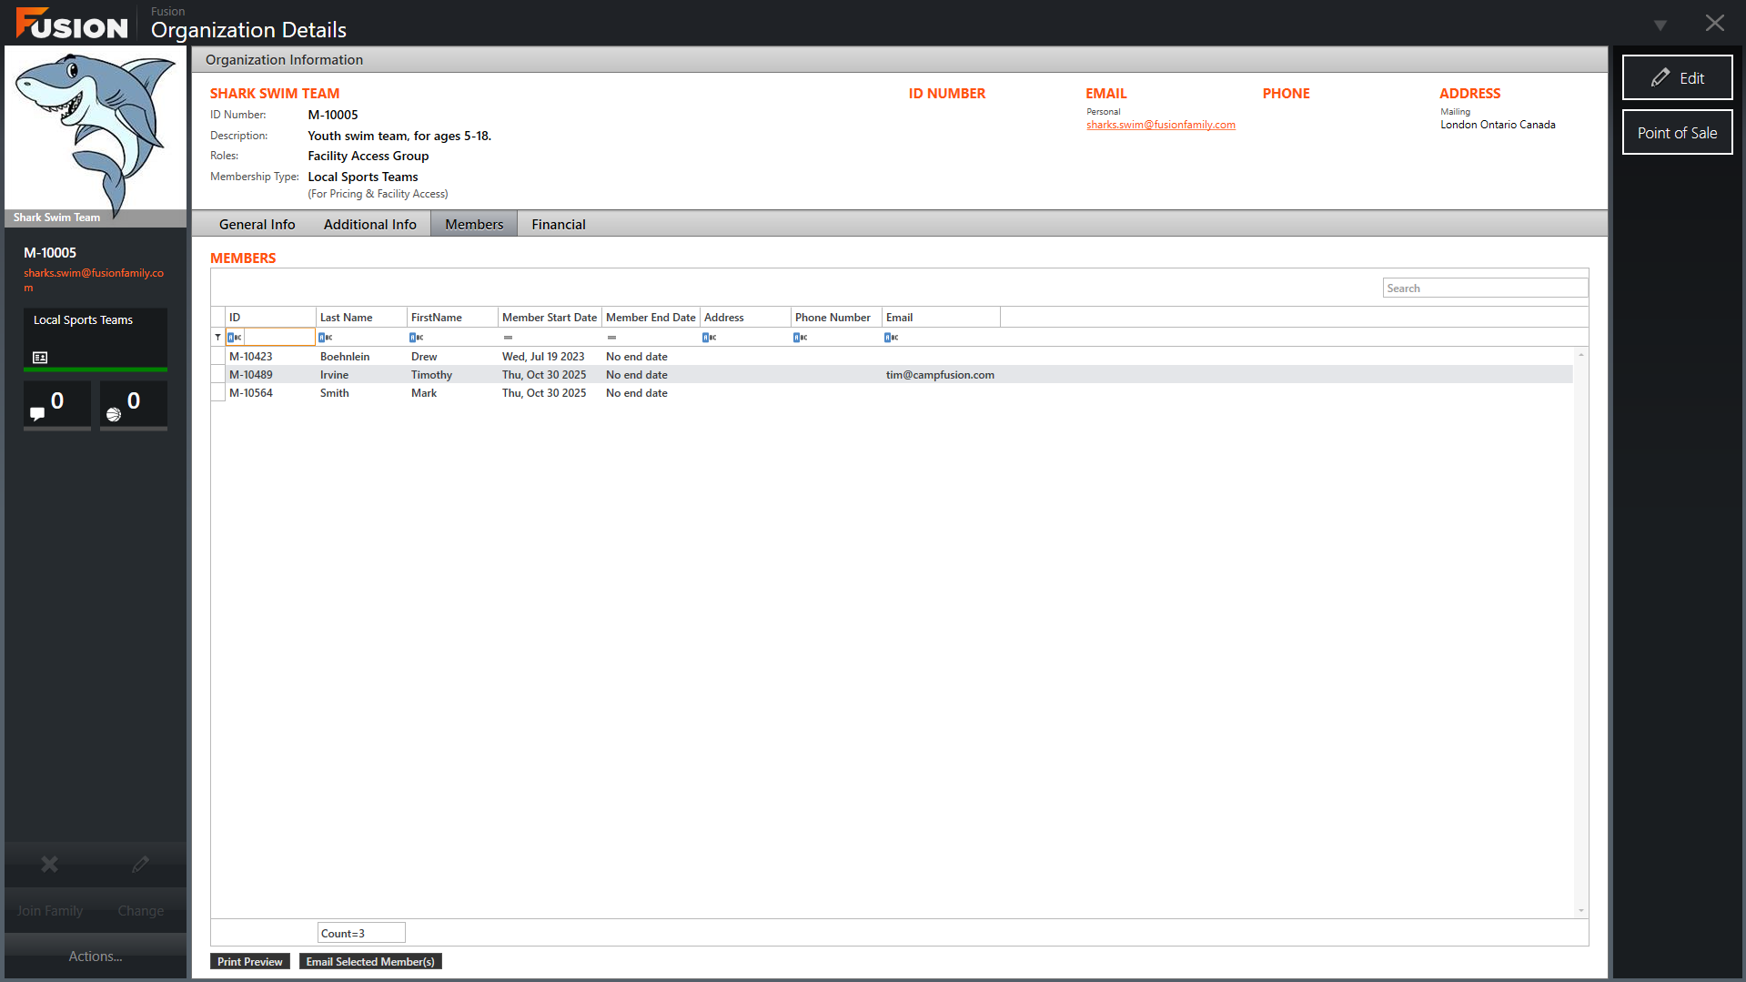Image resolution: width=1746 pixels, height=982 pixels.
Task: Click the filter funnel icon in members grid
Action: [217, 338]
